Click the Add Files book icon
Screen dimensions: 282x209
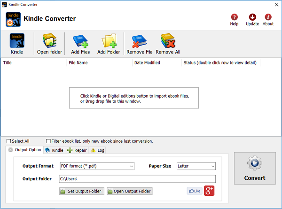(80, 41)
